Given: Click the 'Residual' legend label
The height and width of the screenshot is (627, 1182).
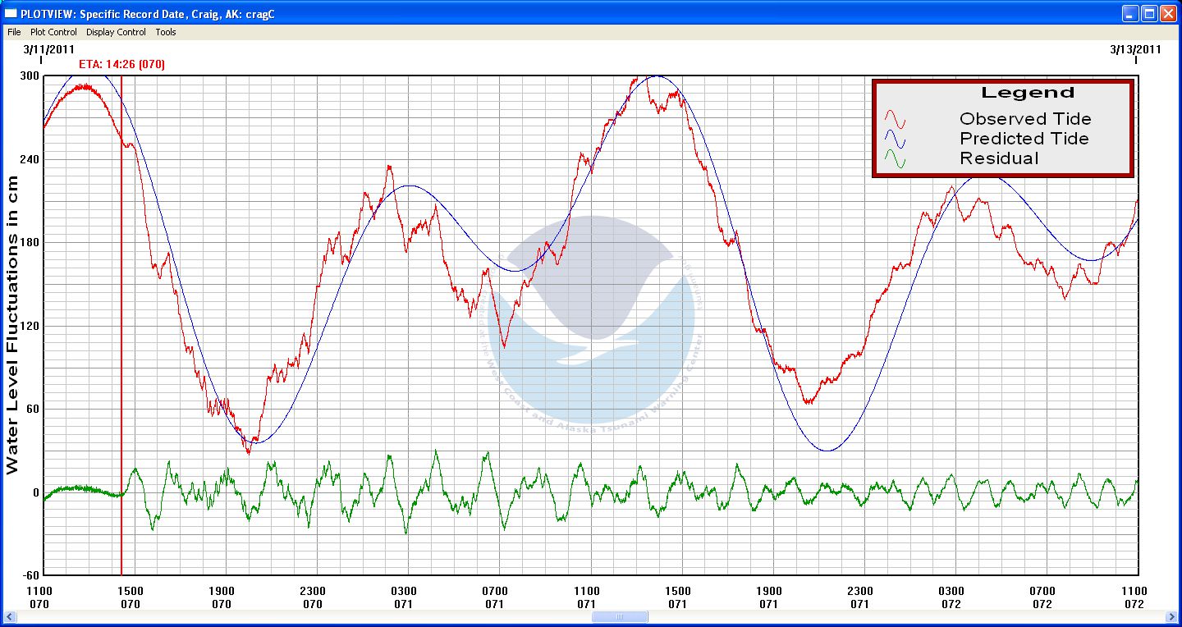Looking at the screenshot, I should [999, 158].
